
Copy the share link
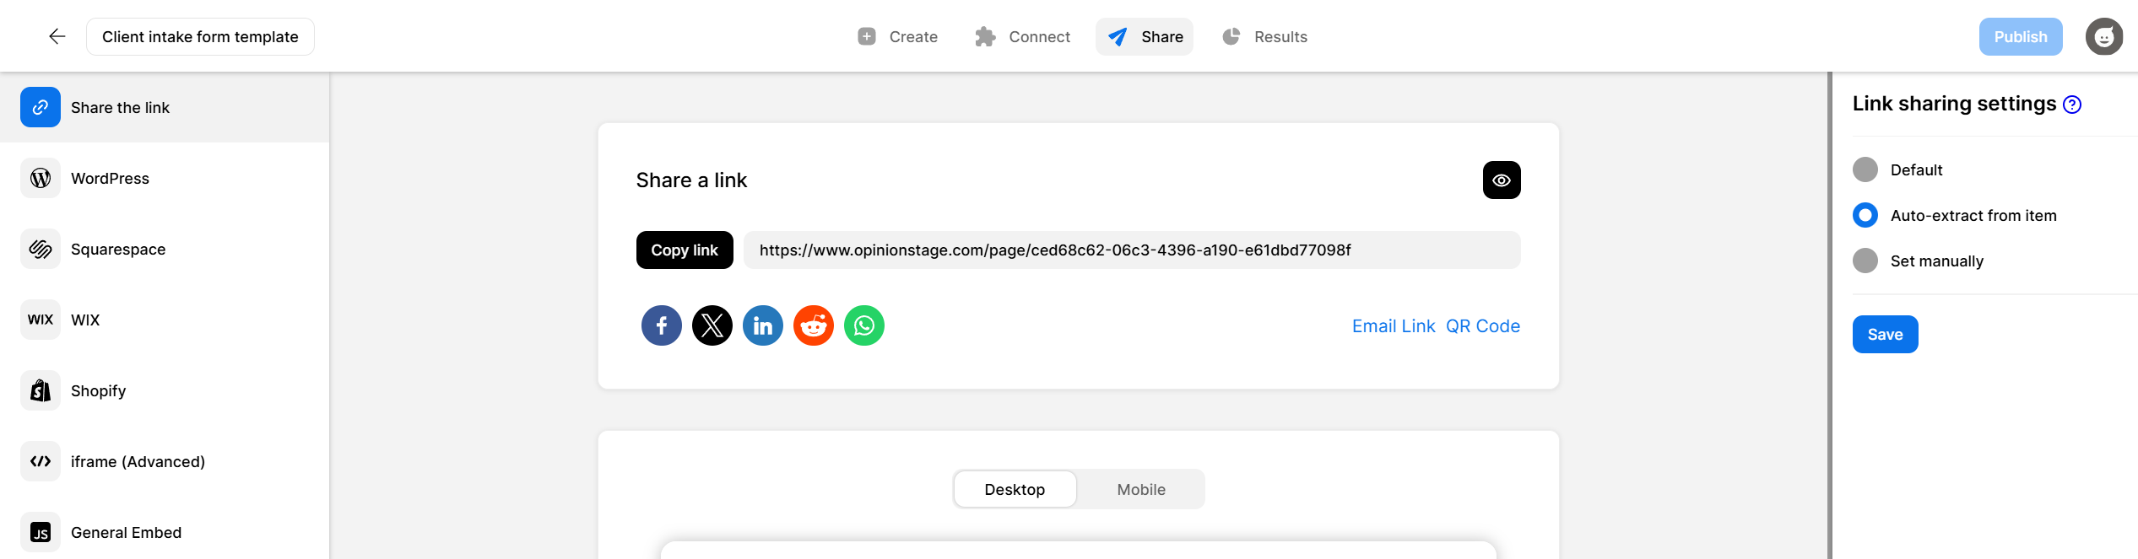685,250
